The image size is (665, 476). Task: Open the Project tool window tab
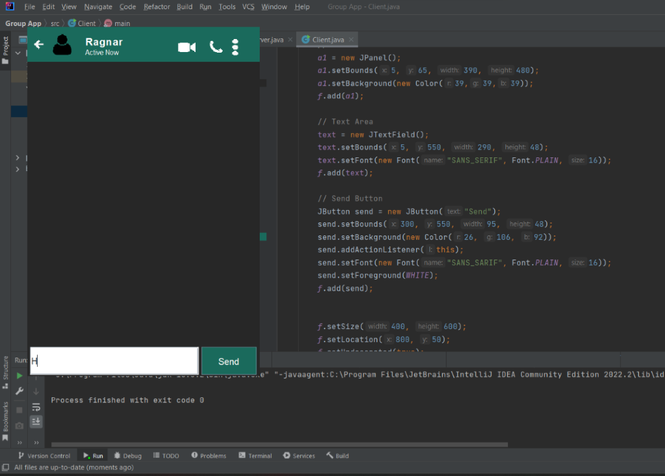[x=5, y=50]
